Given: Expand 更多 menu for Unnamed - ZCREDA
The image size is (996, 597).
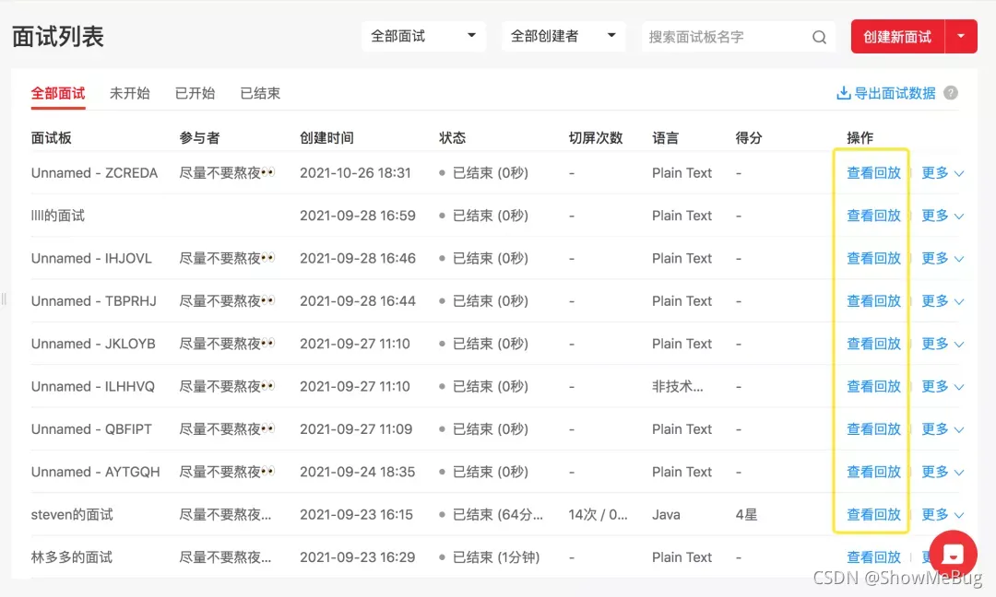Looking at the screenshot, I should coord(943,172).
